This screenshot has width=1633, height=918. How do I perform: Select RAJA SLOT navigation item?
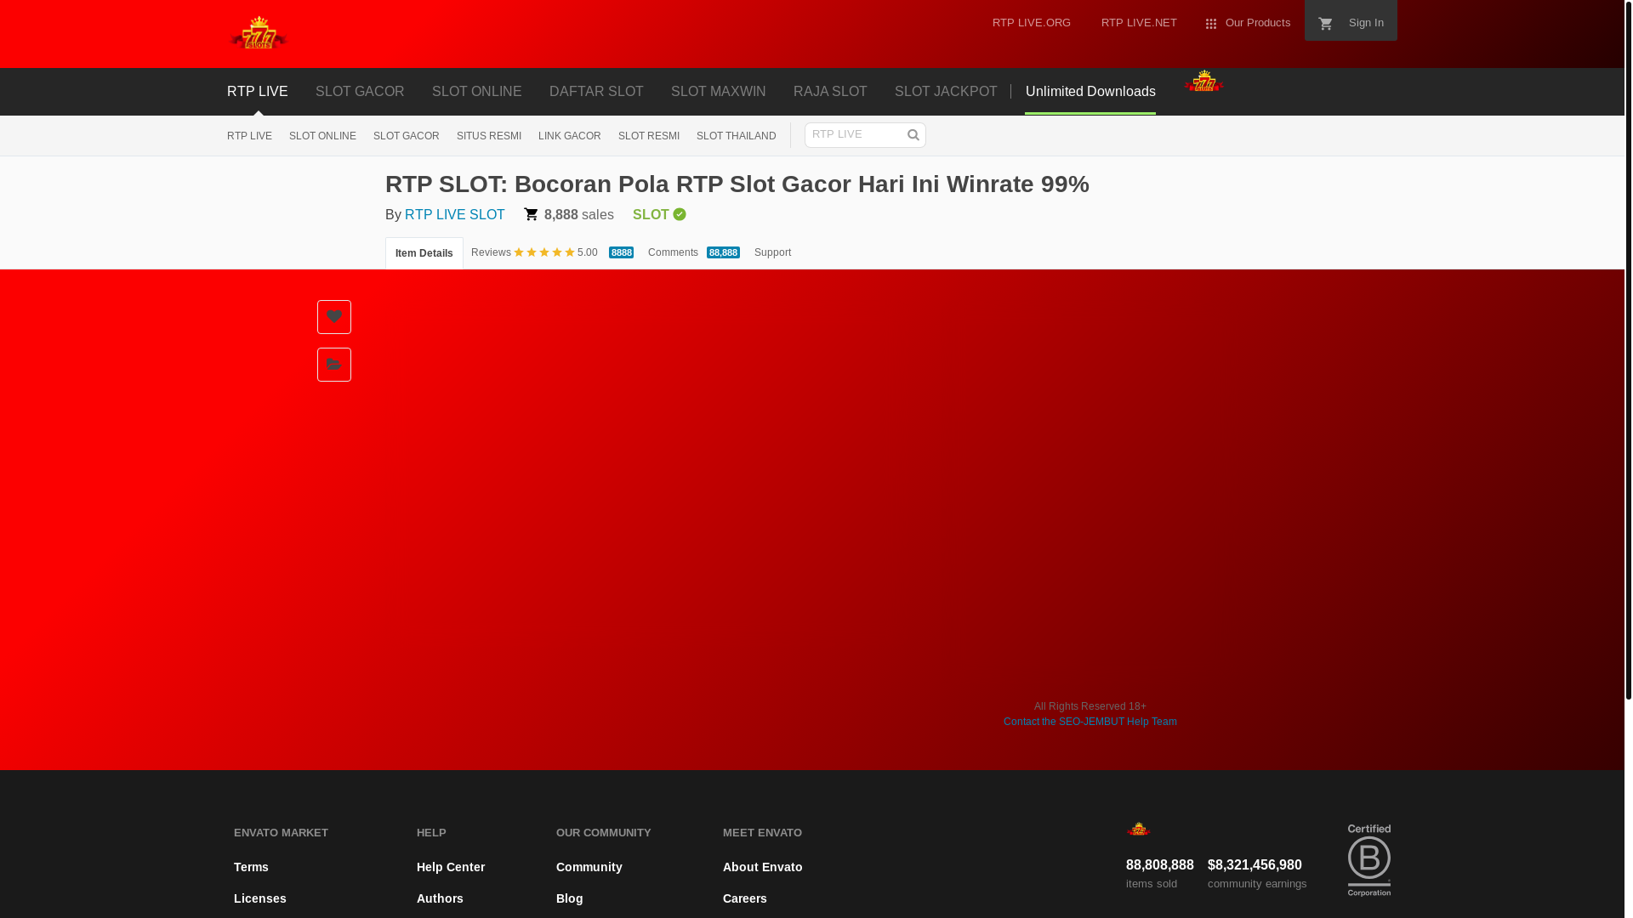pos(830,91)
